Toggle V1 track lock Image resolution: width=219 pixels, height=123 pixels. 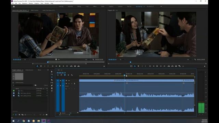click(x=61, y=81)
